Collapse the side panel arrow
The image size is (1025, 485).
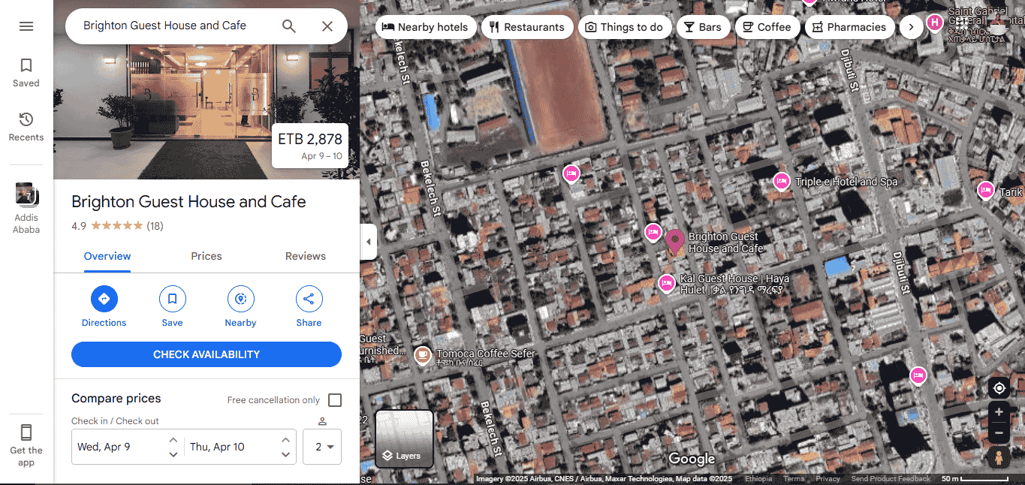(x=368, y=242)
